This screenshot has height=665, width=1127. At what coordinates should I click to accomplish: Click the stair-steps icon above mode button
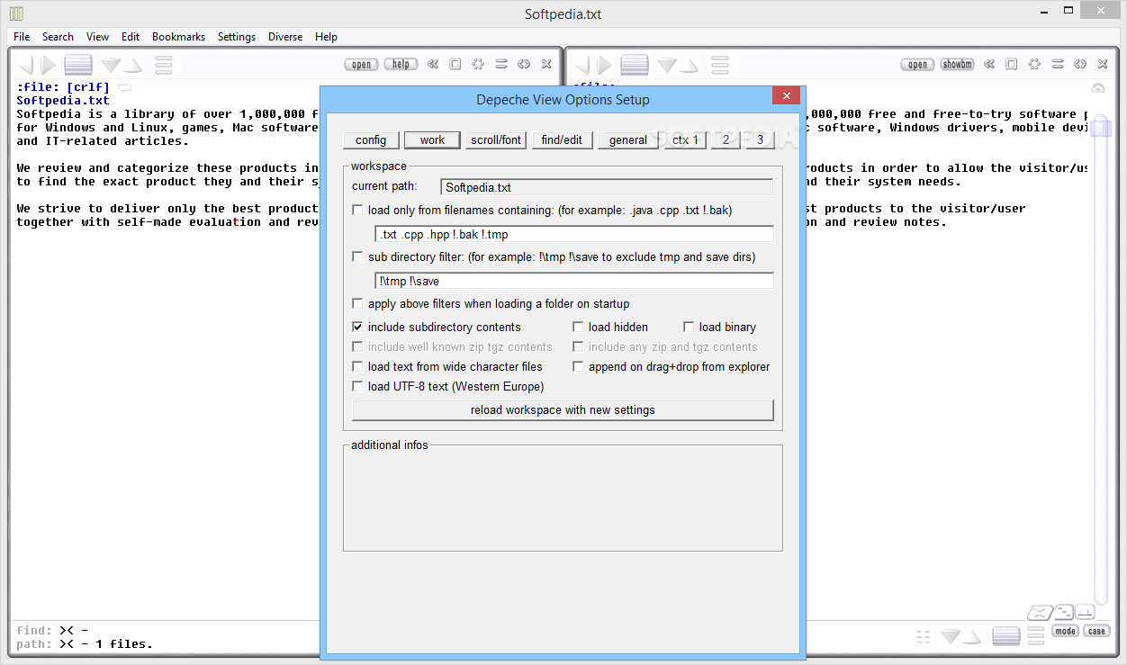pos(1064,612)
